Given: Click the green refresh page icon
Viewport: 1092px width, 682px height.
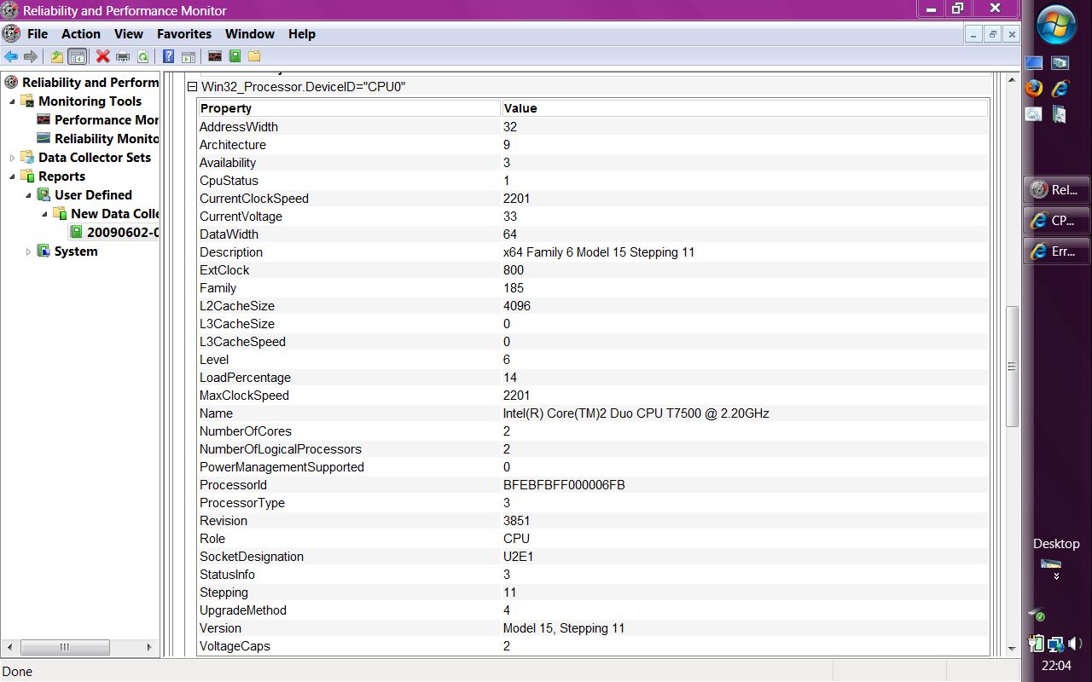Looking at the screenshot, I should point(142,56).
